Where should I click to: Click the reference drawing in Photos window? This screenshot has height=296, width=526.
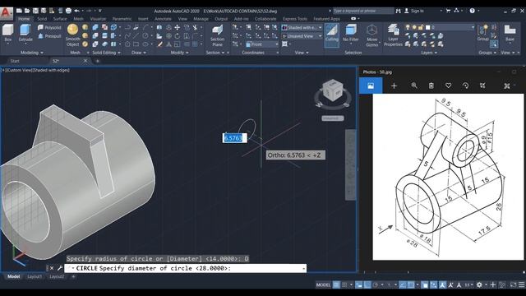pyautogui.click(x=448, y=177)
